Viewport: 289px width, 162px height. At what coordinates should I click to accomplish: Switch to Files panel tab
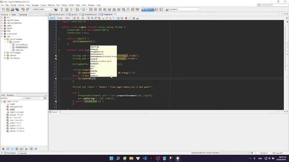click(x=14, y=14)
